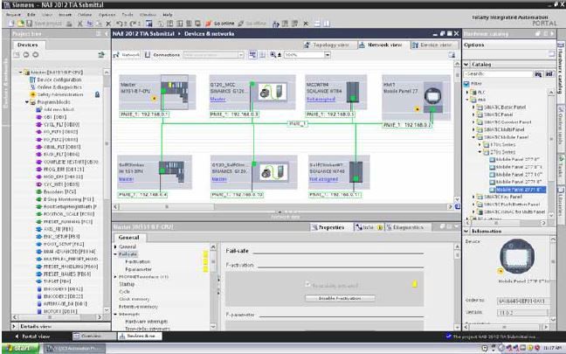Click the second search button beside catalog Search field
Image resolution: width=566 pixels, height=354 pixels.
pos(549,73)
